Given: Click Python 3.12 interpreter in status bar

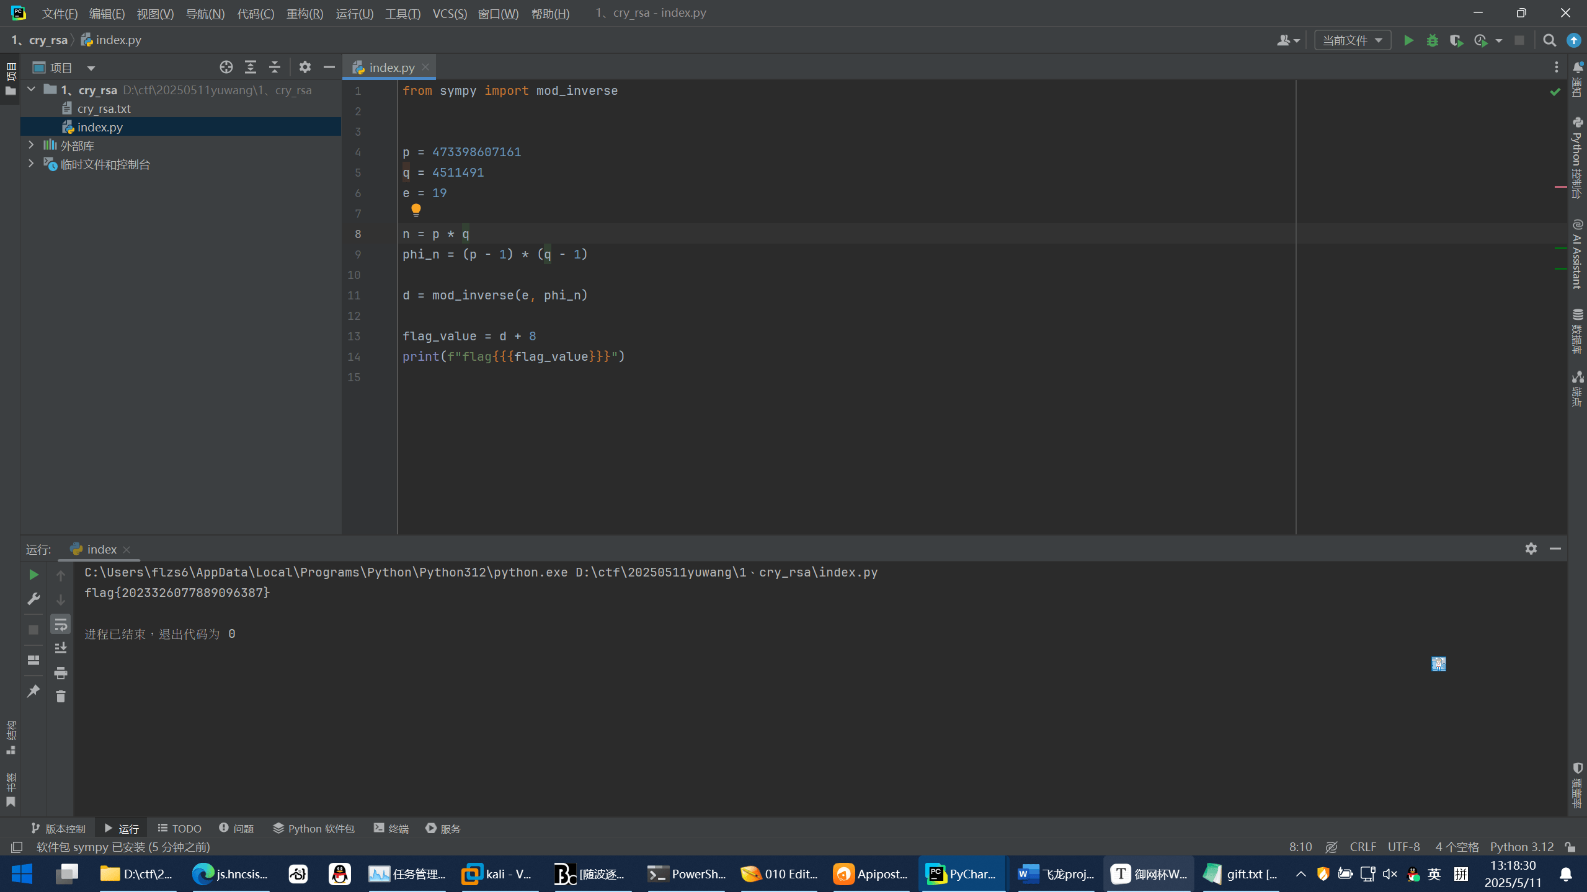Looking at the screenshot, I should tap(1521, 847).
